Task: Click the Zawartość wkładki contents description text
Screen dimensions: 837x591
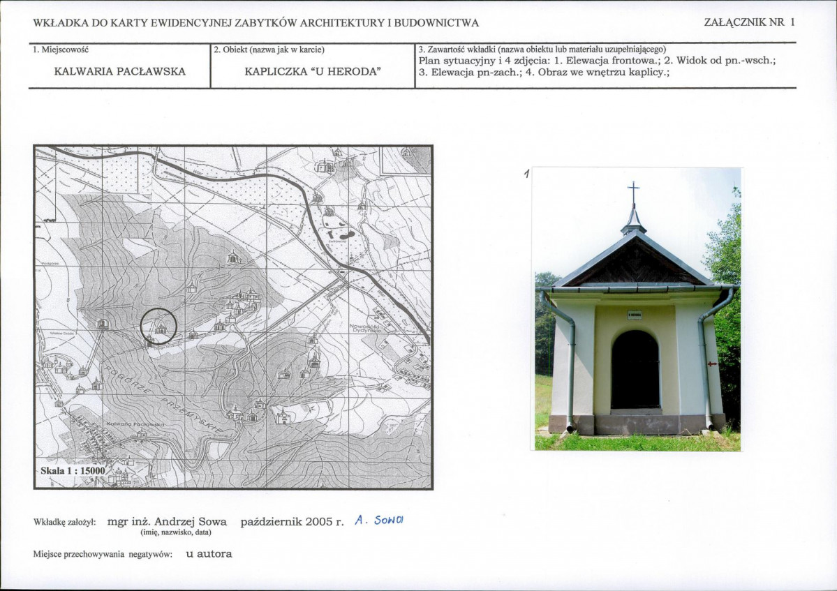Action: (x=597, y=66)
